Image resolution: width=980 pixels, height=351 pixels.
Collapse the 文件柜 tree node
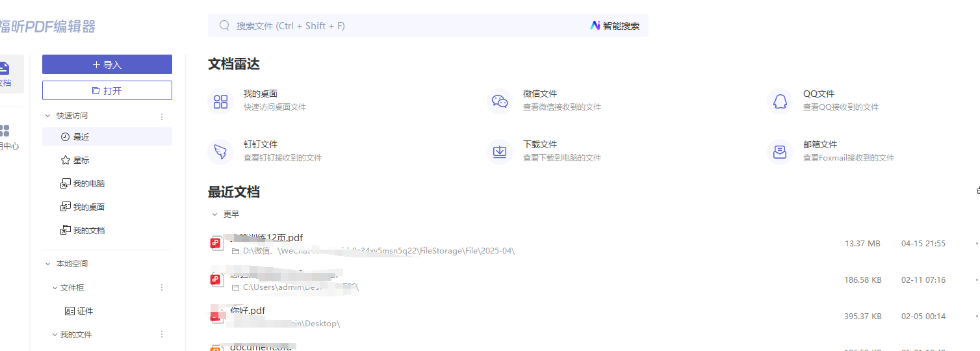point(55,287)
